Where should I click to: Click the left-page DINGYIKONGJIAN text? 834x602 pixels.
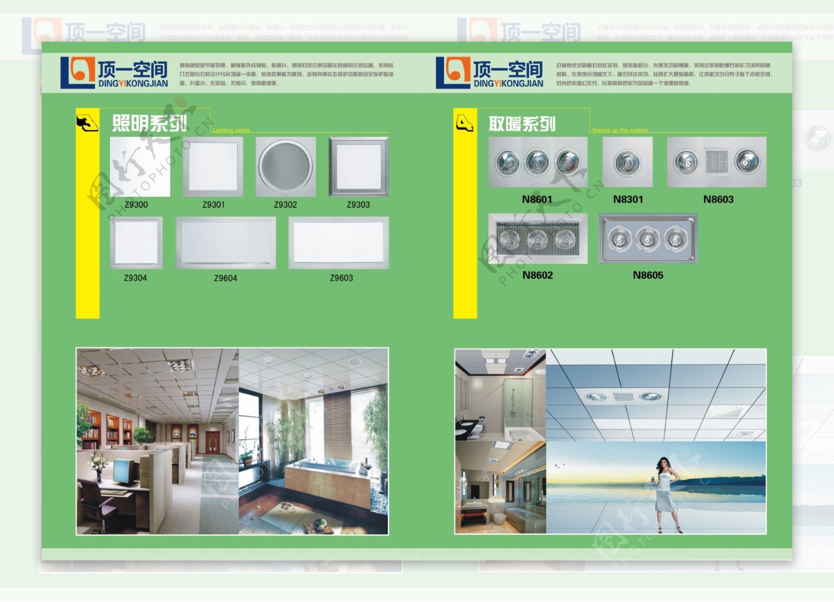coord(133,83)
